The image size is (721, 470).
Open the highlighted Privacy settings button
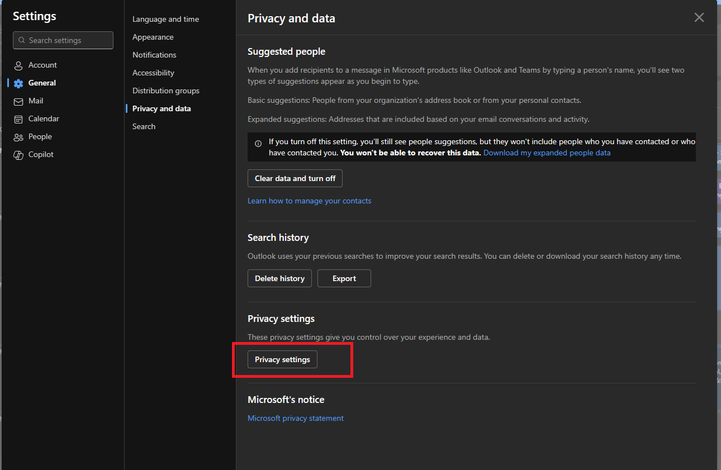point(282,359)
